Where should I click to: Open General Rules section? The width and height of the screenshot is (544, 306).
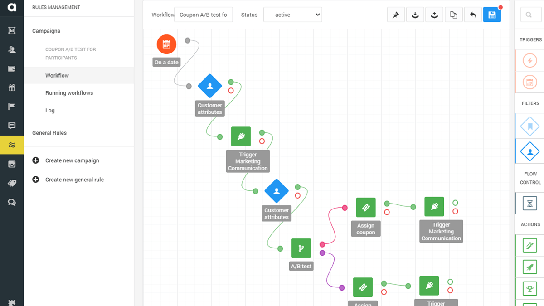(49, 133)
